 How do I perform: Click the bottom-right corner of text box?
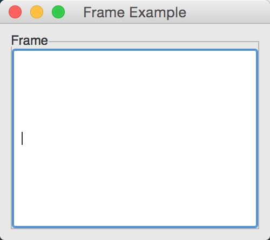pos(255,225)
